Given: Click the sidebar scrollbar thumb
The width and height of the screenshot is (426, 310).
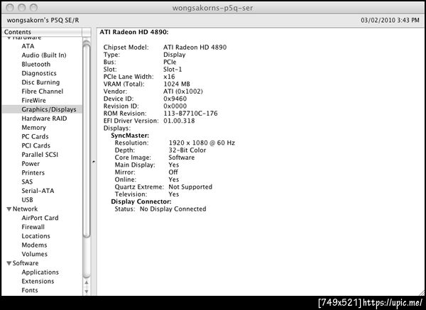Looking at the screenshot, I should click(x=87, y=140).
